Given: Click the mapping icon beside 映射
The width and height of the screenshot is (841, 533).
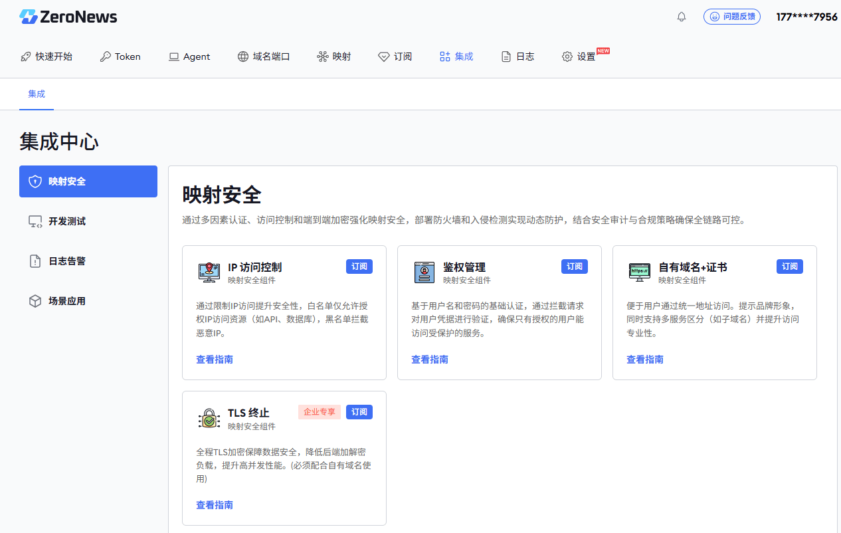Looking at the screenshot, I should (323, 56).
